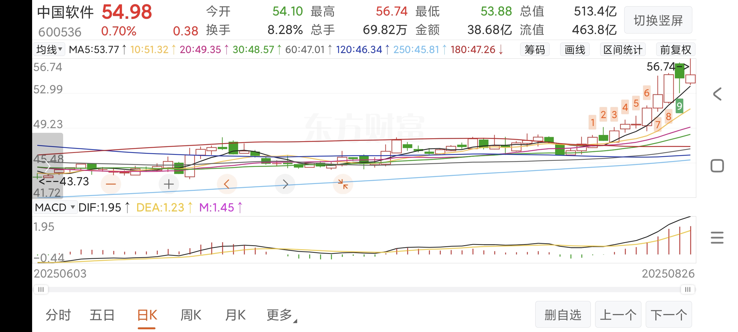Shift chart right with gray arrow
Image resolution: width=738 pixels, height=332 pixels.
click(285, 184)
